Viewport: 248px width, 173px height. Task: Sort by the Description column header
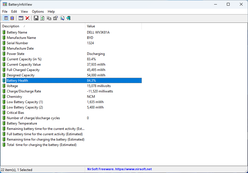(x=43, y=26)
